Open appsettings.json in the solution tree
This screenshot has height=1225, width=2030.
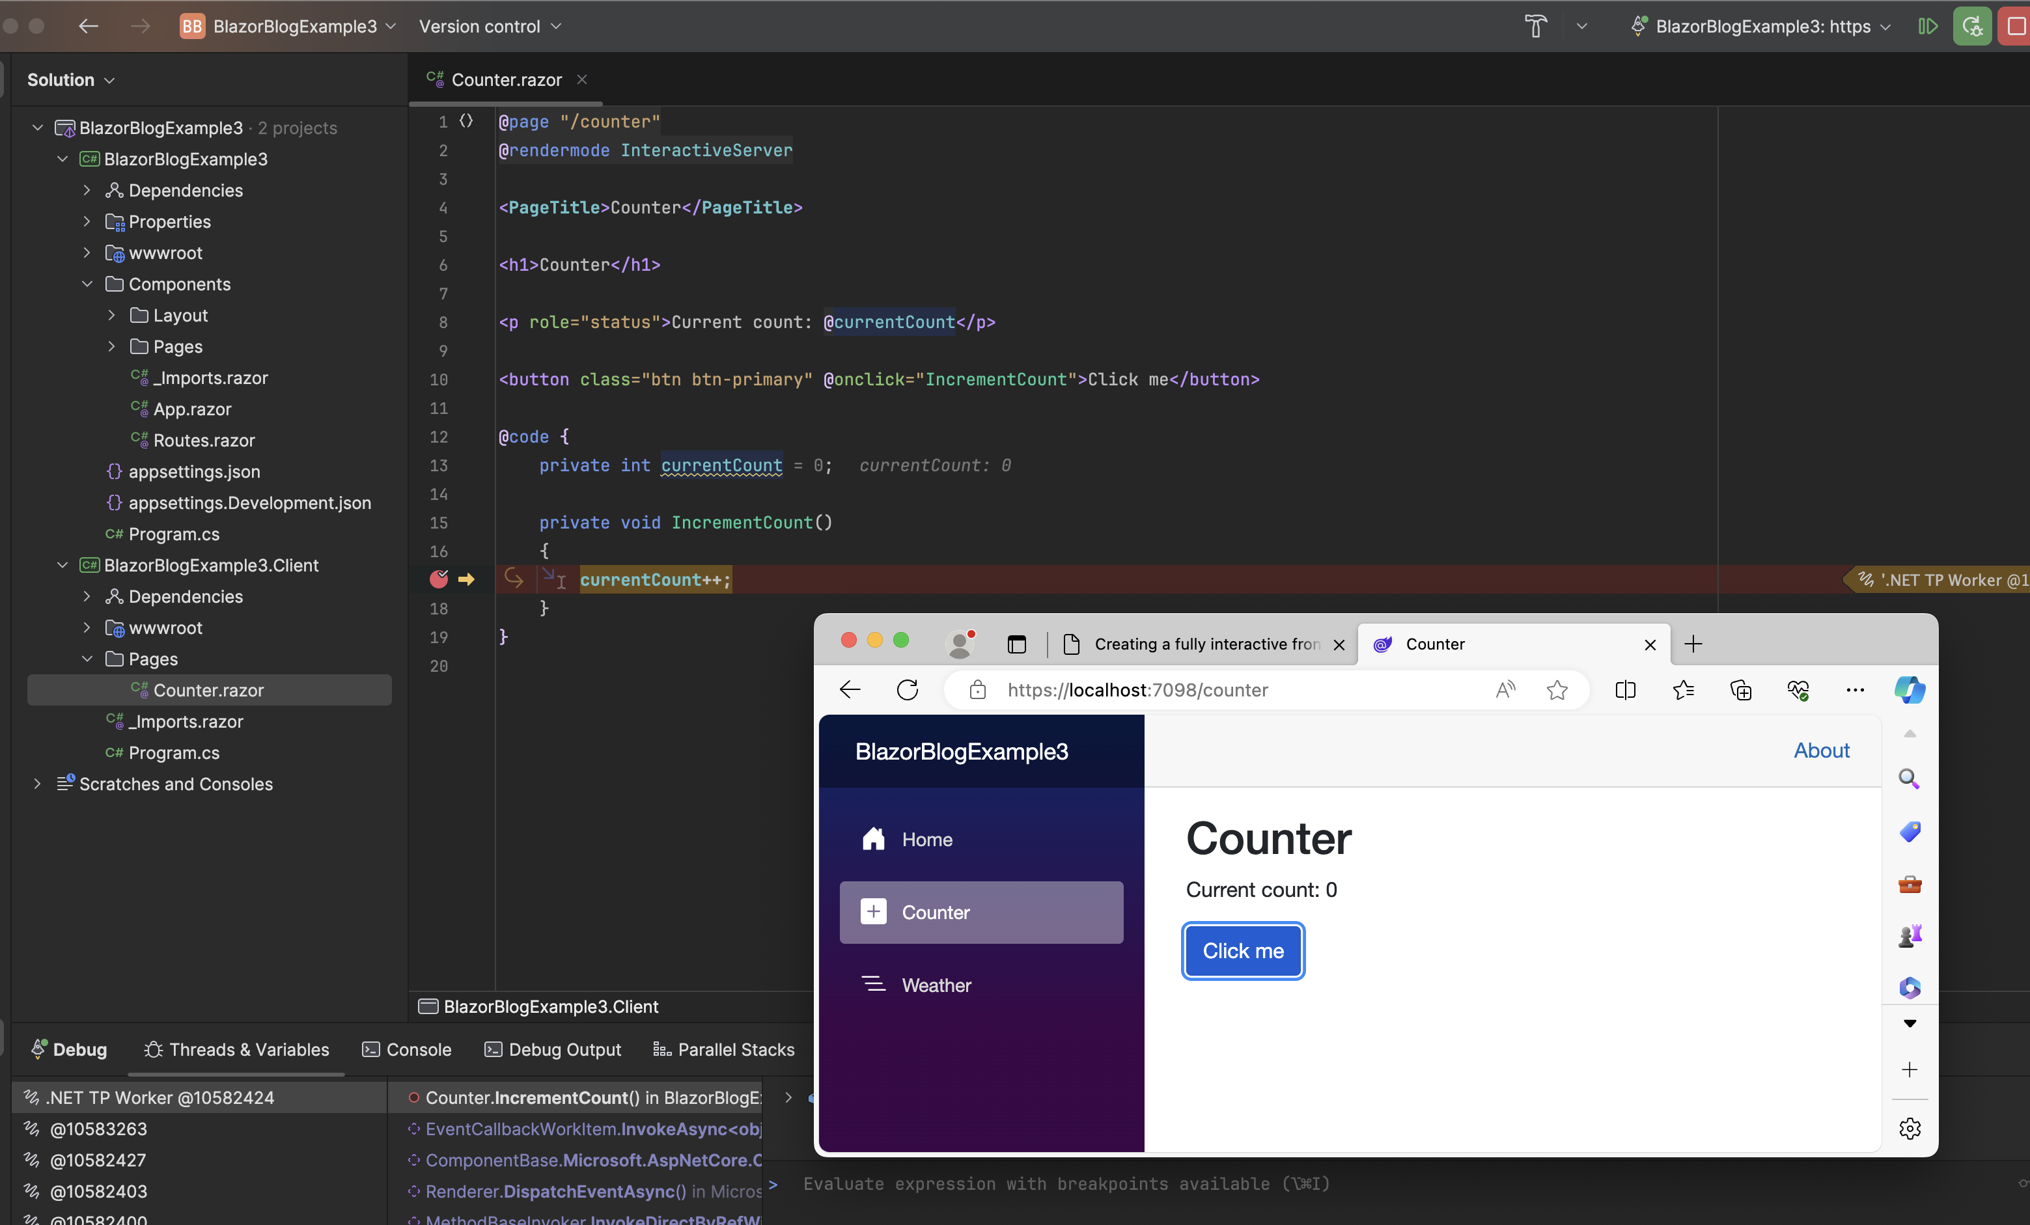[195, 471]
